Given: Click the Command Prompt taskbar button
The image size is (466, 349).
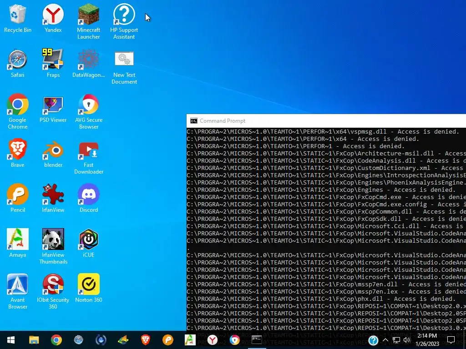Looking at the screenshot, I should tap(257, 340).
